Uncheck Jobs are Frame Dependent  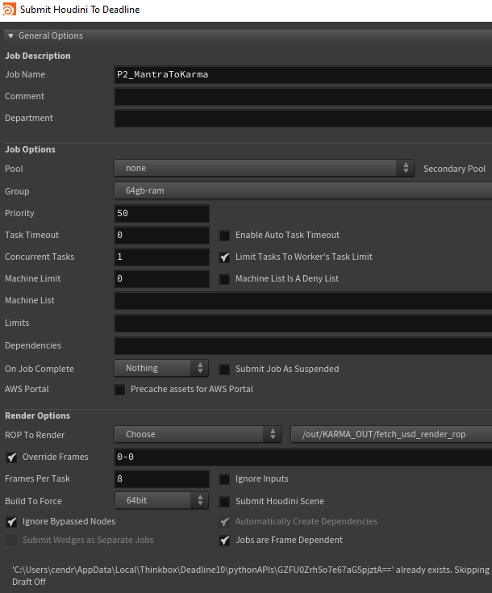224,541
